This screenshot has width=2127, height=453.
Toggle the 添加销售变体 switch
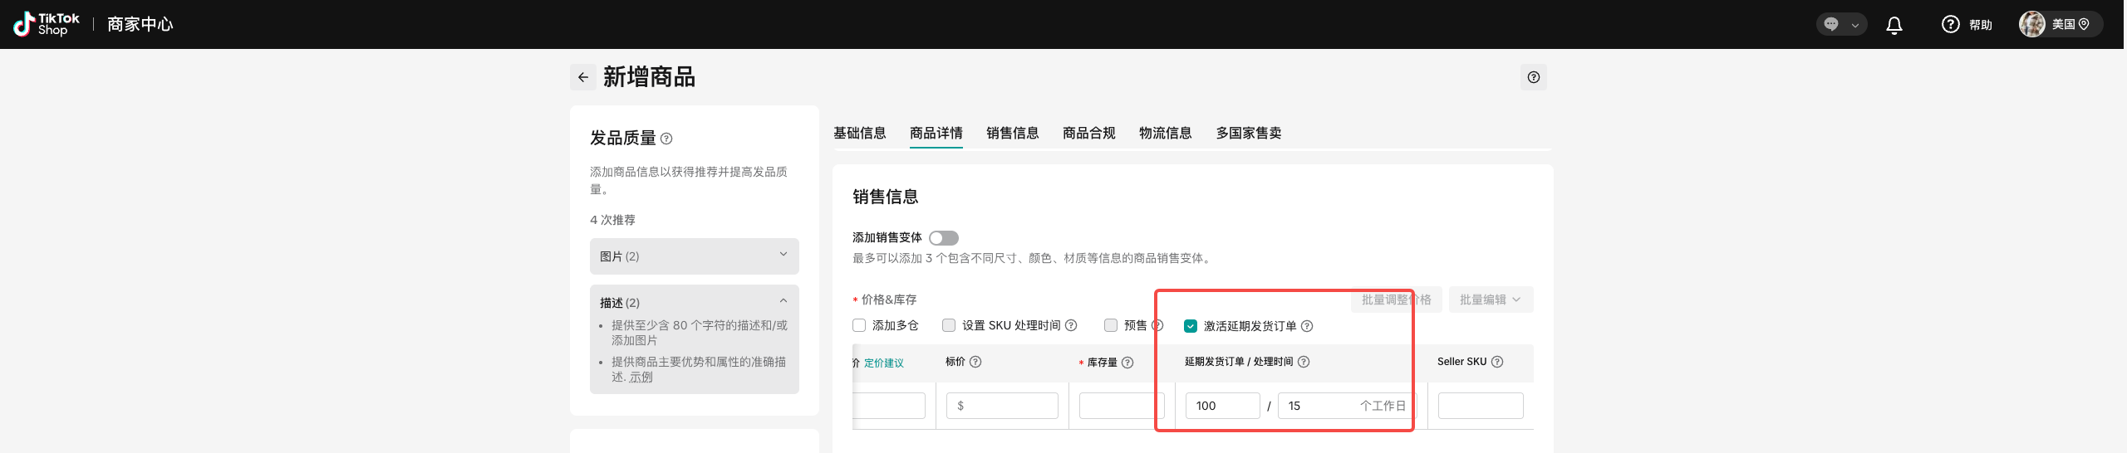944,238
